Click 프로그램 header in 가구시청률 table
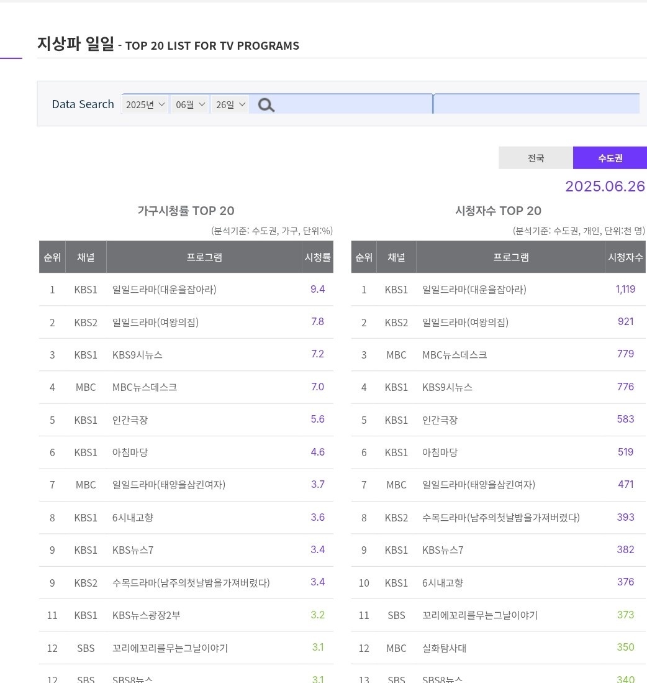 [204, 257]
